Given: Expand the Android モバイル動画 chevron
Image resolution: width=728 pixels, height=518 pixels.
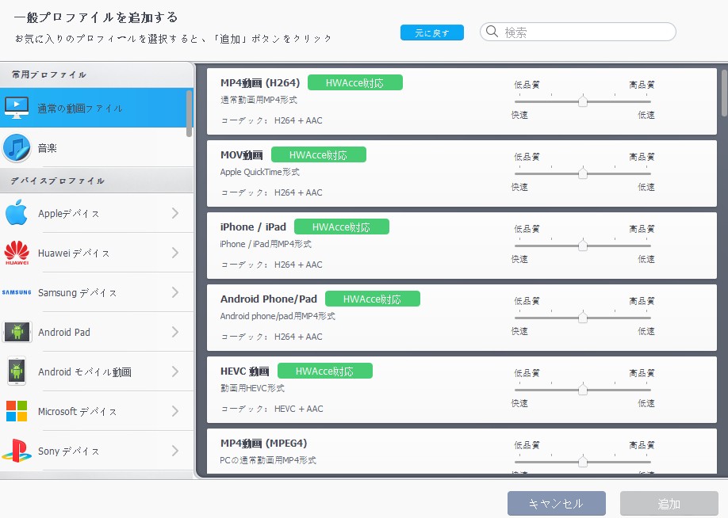Looking at the screenshot, I should (x=175, y=371).
